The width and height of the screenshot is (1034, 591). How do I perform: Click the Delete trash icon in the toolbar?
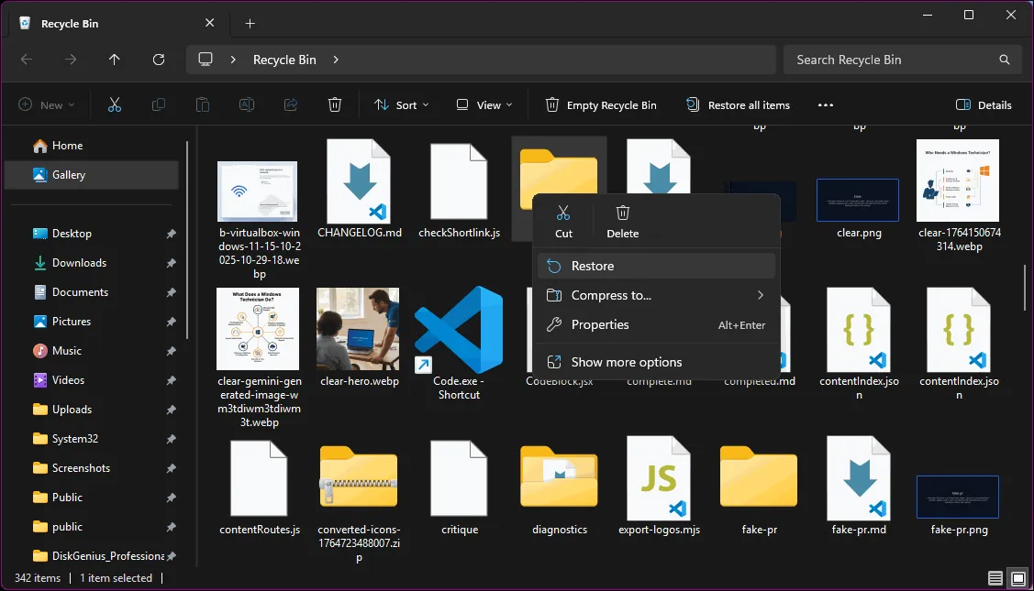coord(334,104)
